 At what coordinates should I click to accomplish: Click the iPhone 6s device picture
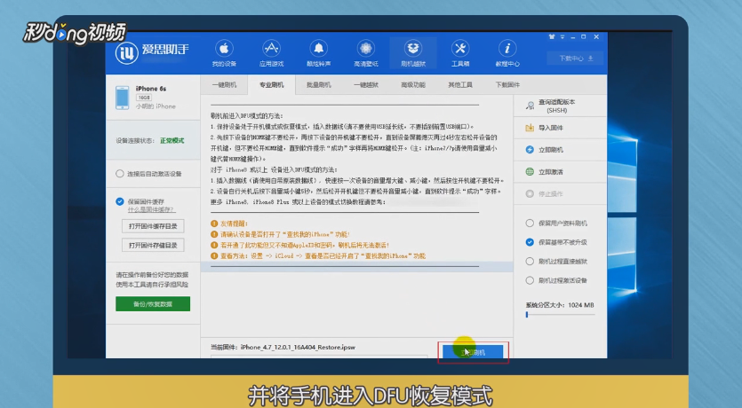[x=122, y=98]
